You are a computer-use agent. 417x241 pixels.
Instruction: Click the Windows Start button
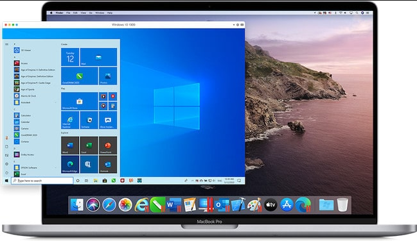click(x=6, y=181)
